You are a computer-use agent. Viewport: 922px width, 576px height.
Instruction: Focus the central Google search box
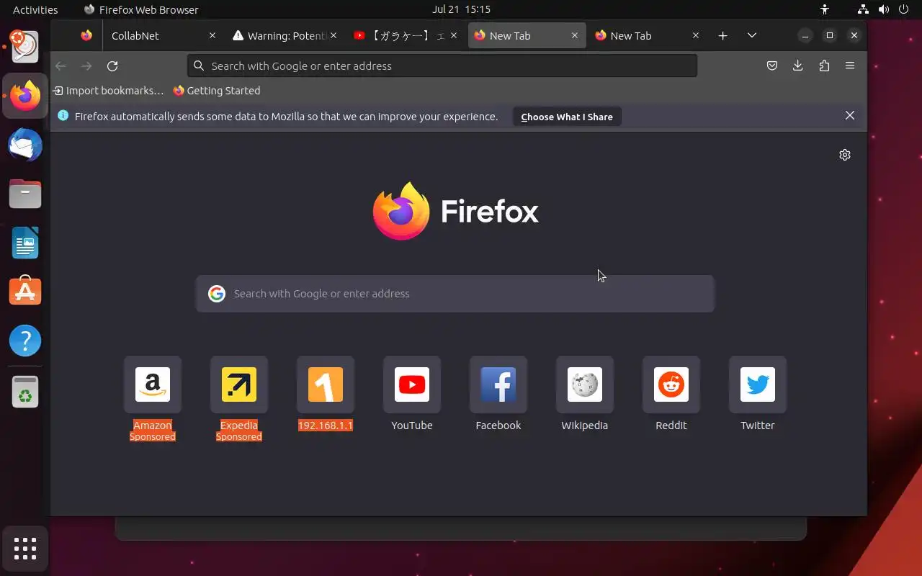[455, 294]
